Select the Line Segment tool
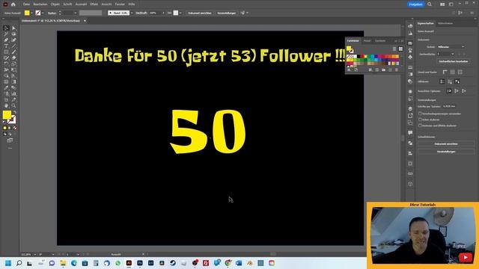Screen dimensions: 479x269 (13, 46)
